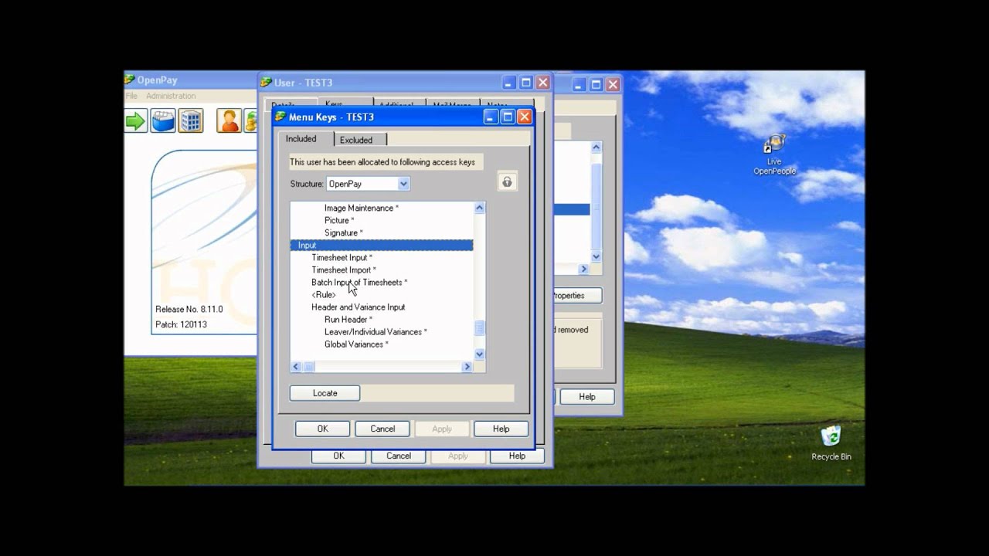Click scroll-right arrow in rear window list

[x=583, y=269]
